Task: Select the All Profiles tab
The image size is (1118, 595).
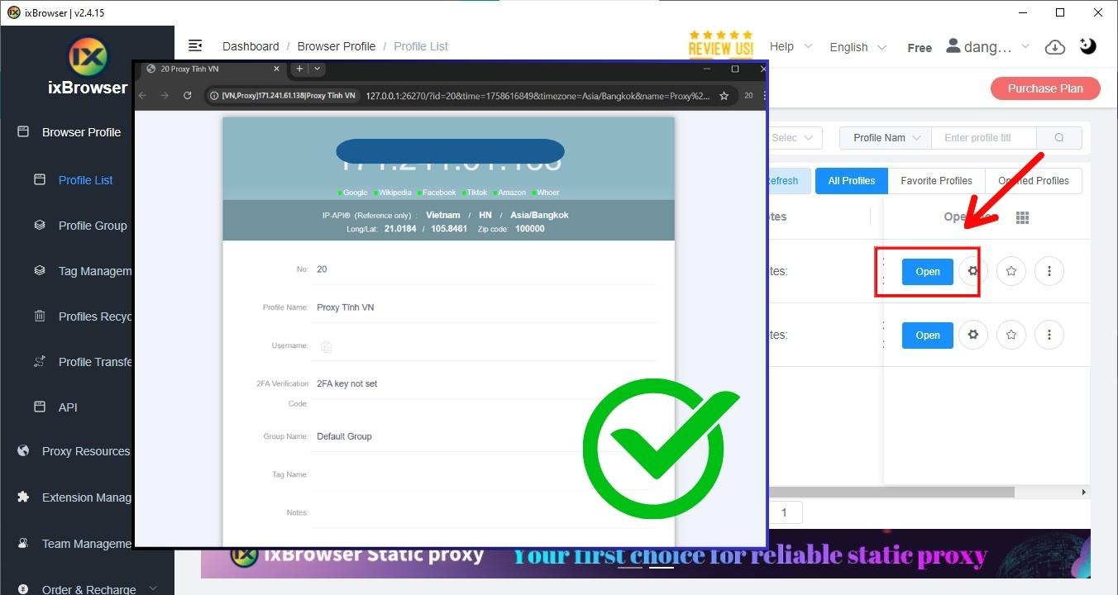Action: (851, 181)
